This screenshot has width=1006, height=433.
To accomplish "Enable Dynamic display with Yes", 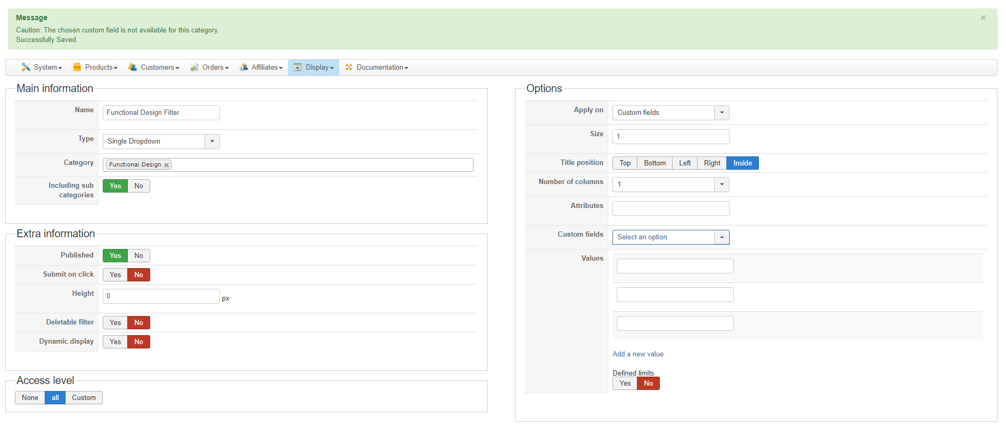I will (x=115, y=342).
